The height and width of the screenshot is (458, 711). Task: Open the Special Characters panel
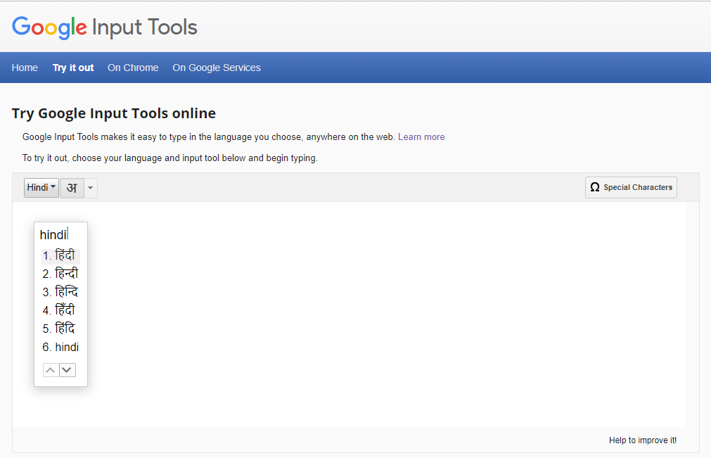[631, 187]
